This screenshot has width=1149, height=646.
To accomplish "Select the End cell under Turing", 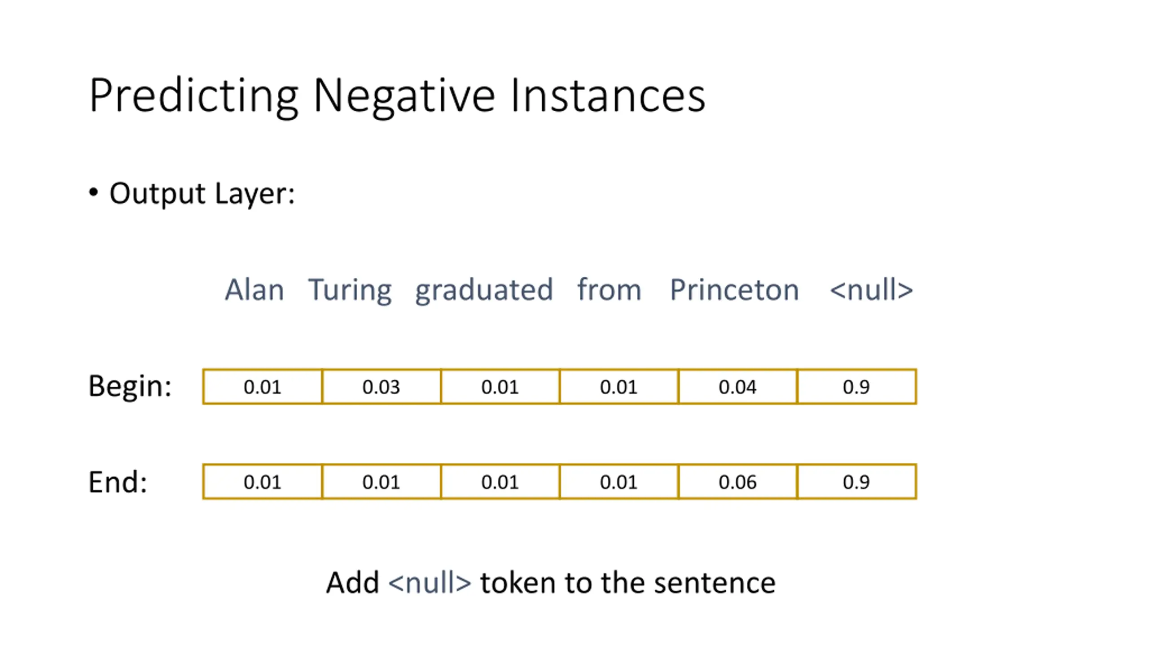I will [x=381, y=482].
